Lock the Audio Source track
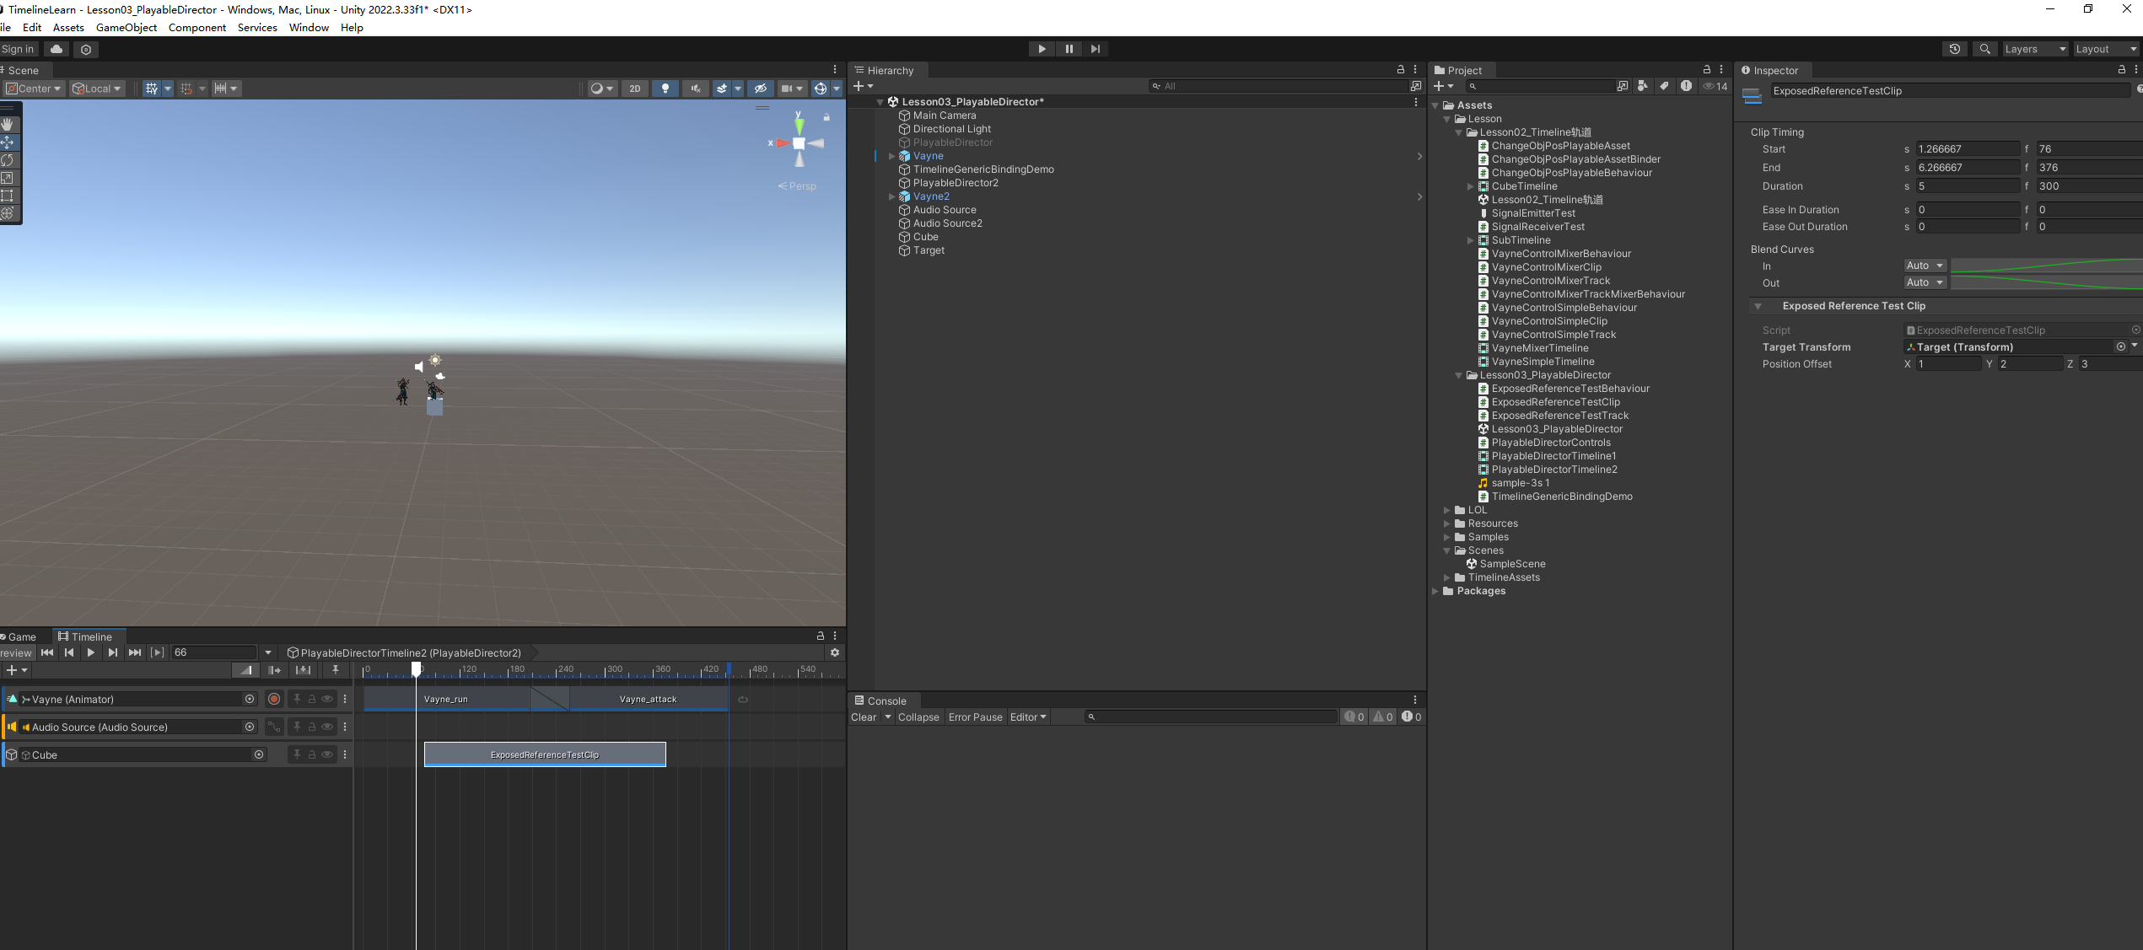The image size is (2143, 950). [x=311, y=727]
